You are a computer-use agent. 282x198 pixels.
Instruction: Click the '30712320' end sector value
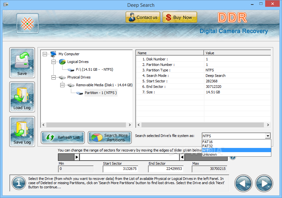coord(213,87)
